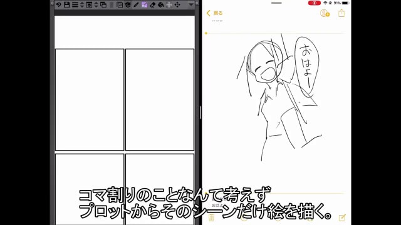
Task: Collapse right panel double chevron
Action: click(x=197, y=3)
